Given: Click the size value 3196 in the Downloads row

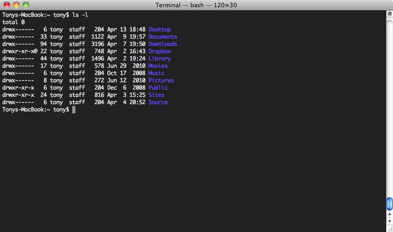Looking at the screenshot, I should (98, 44).
